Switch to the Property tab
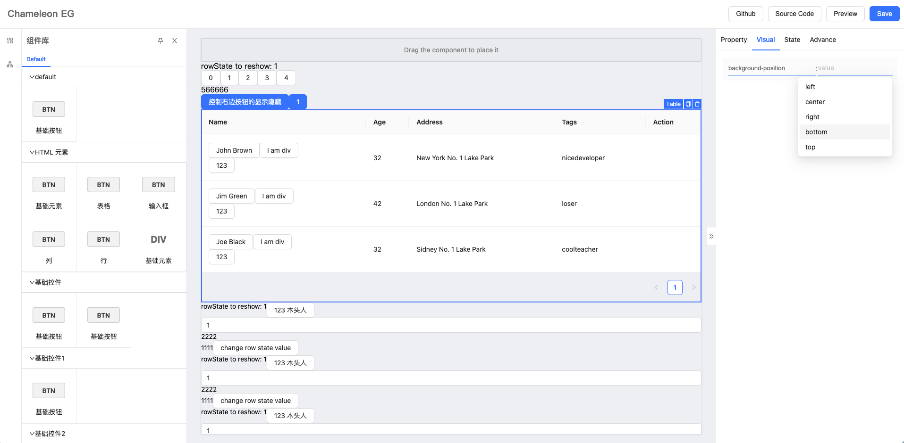 pos(734,40)
